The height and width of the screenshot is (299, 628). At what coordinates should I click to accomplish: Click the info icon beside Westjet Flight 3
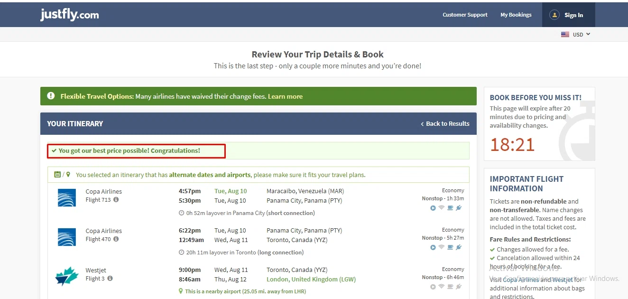pos(110,279)
